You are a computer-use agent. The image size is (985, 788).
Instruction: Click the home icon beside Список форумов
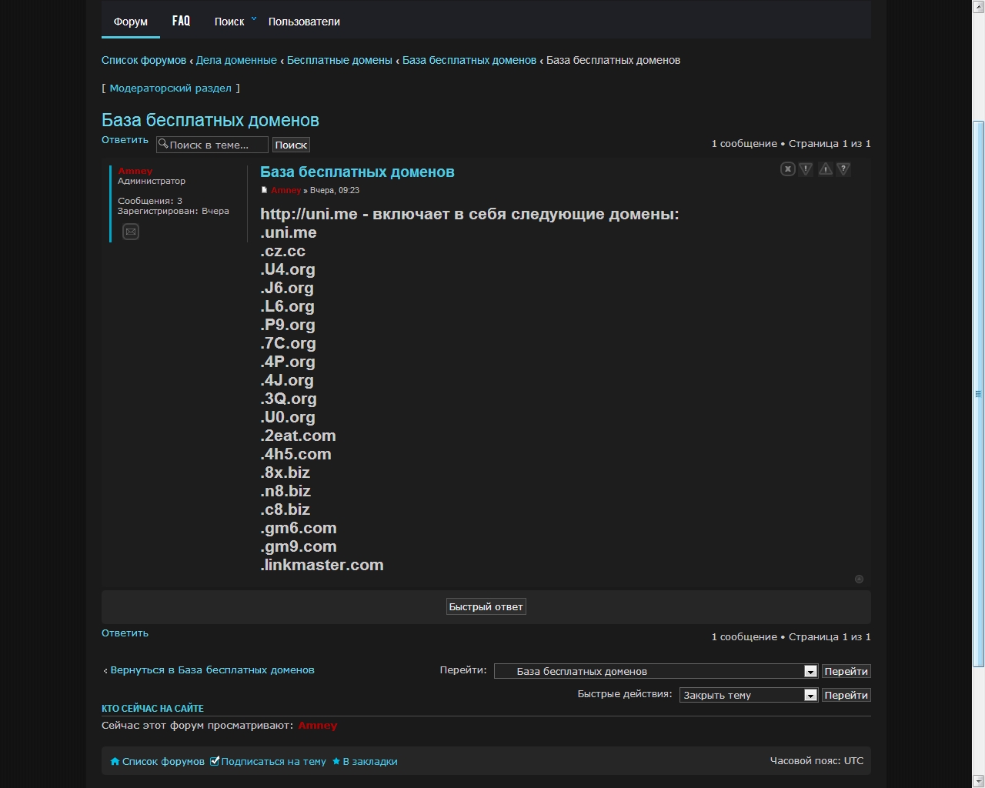tap(115, 761)
